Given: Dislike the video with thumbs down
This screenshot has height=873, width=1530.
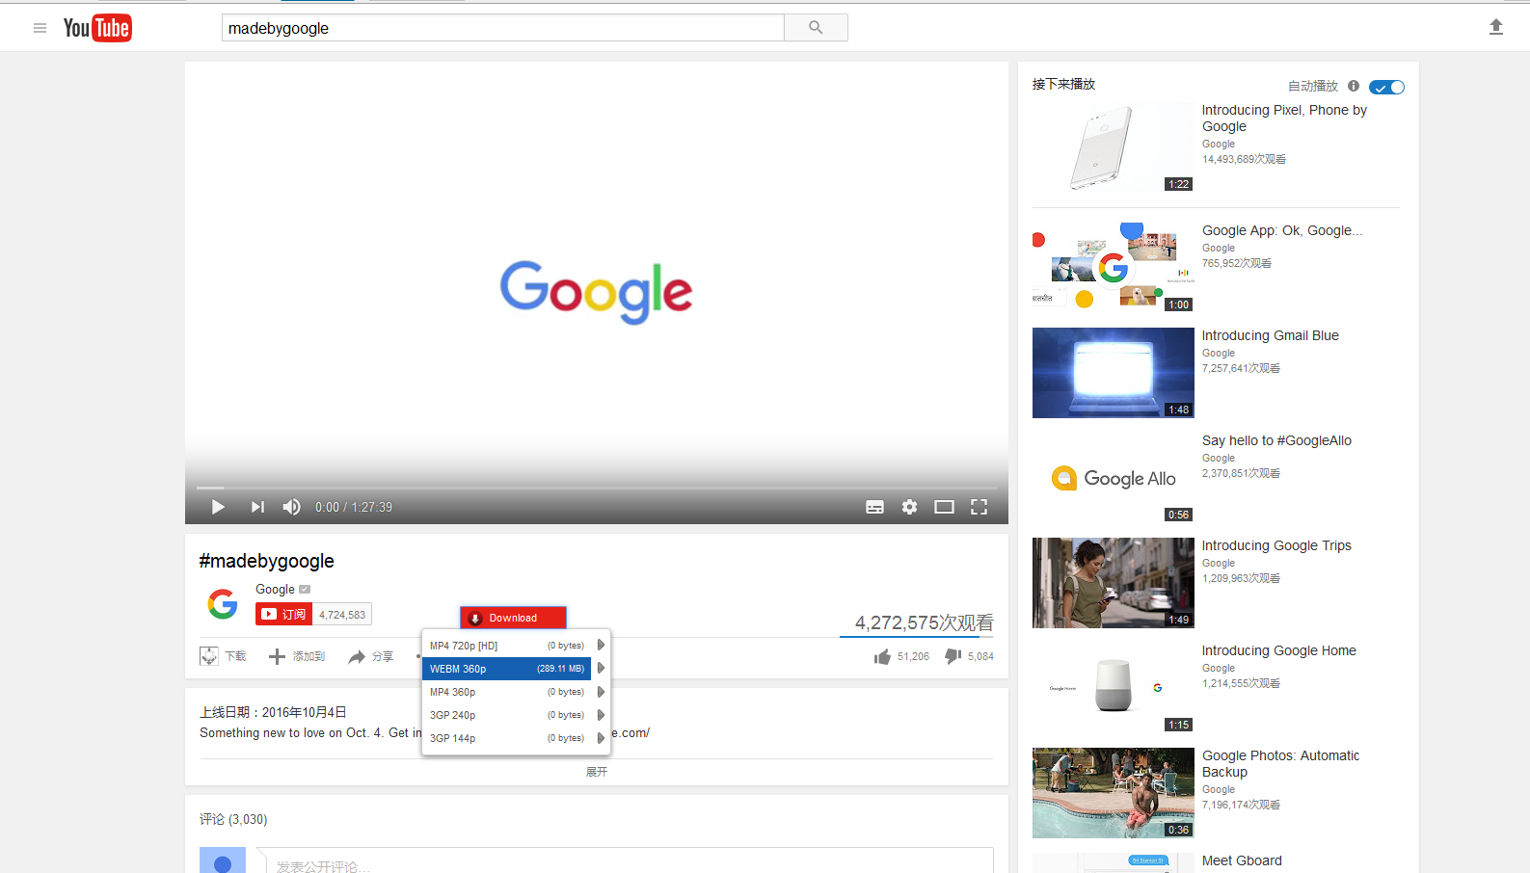Looking at the screenshot, I should (x=953, y=656).
